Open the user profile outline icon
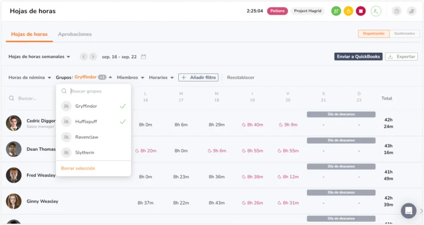424x225 pixels. [x=376, y=11]
